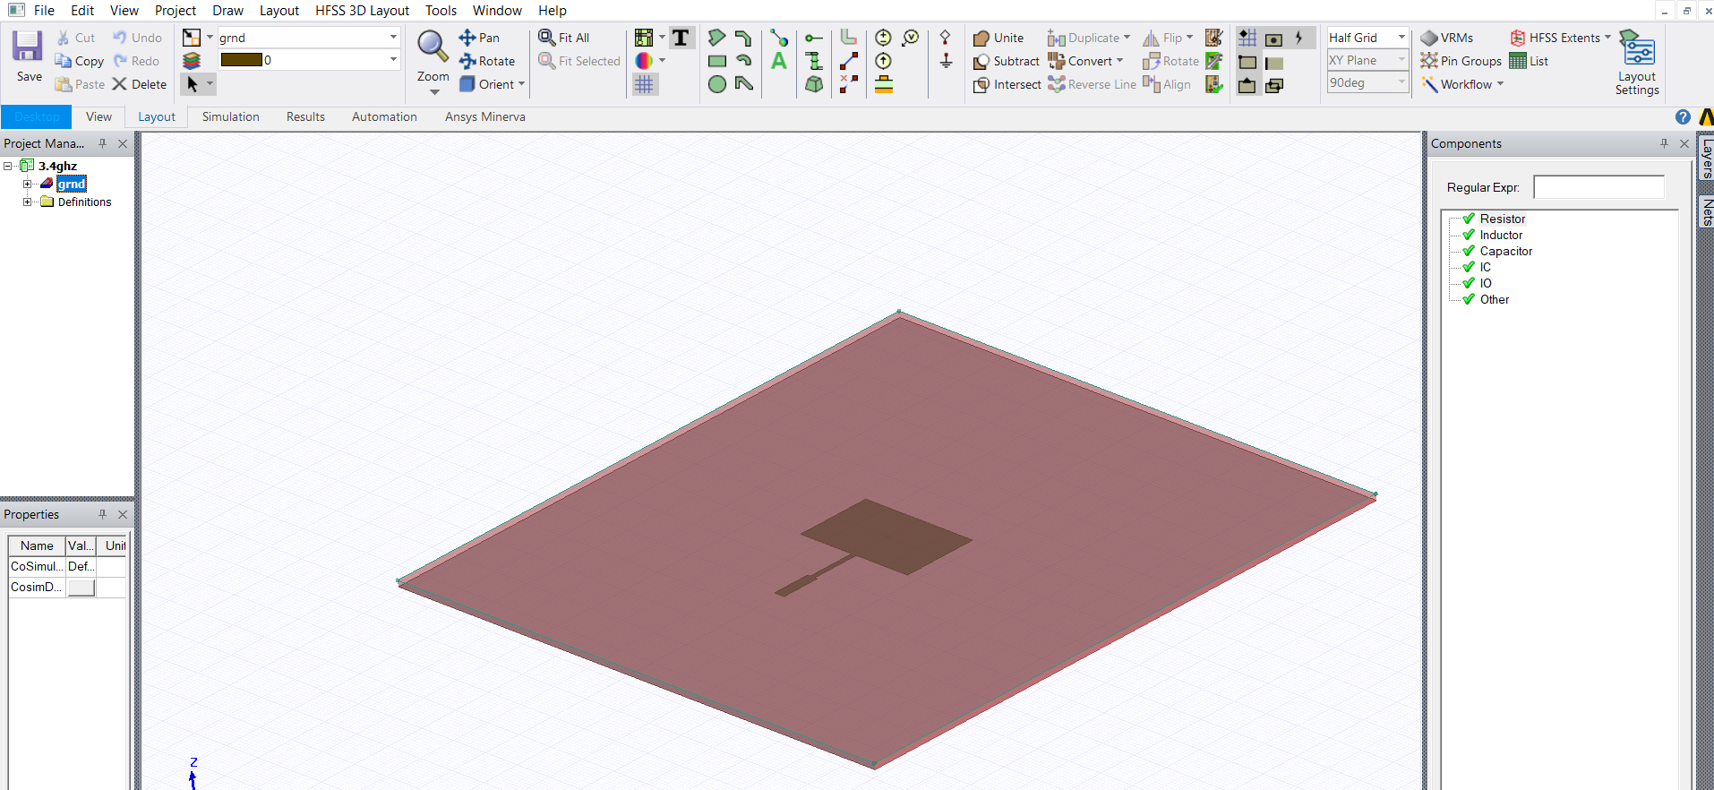Select the draw circle tool
1714x790 pixels.
tap(716, 84)
